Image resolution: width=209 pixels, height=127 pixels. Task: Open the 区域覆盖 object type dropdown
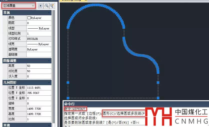(33, 6)
